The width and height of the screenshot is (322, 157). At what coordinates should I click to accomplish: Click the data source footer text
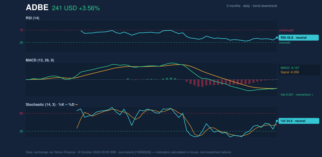click(x=128, y=152)
